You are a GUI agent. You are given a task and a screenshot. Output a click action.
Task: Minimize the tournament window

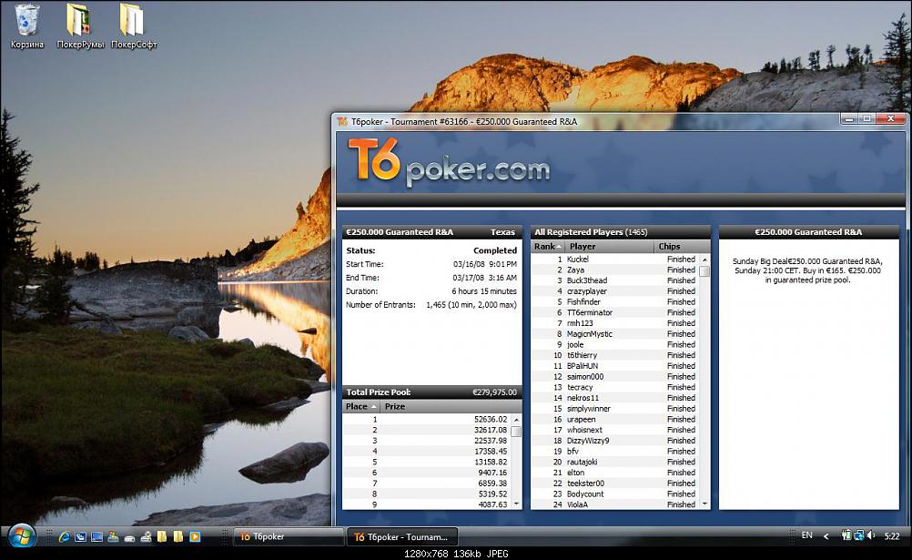848,118
